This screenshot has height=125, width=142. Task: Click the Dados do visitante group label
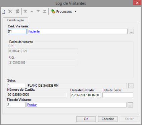[21, 42]
